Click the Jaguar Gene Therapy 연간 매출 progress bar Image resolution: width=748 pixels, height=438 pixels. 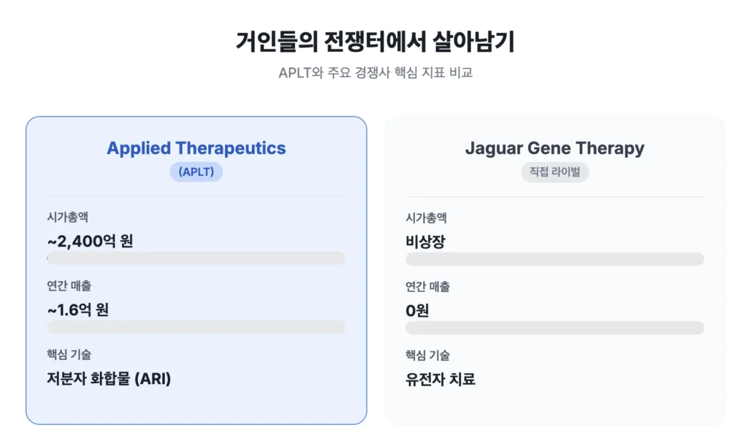[554, 328]
